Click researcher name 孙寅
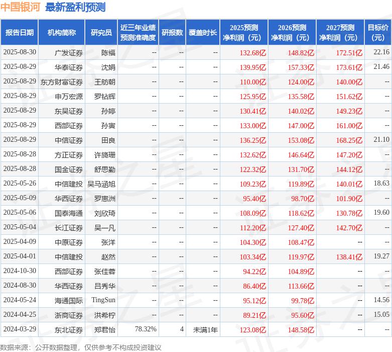 [108, 126]
